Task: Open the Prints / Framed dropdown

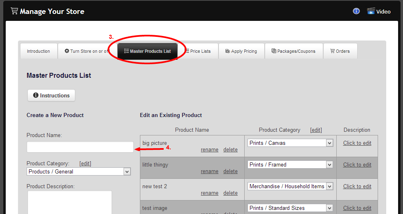Action: (x=290, y=164)
